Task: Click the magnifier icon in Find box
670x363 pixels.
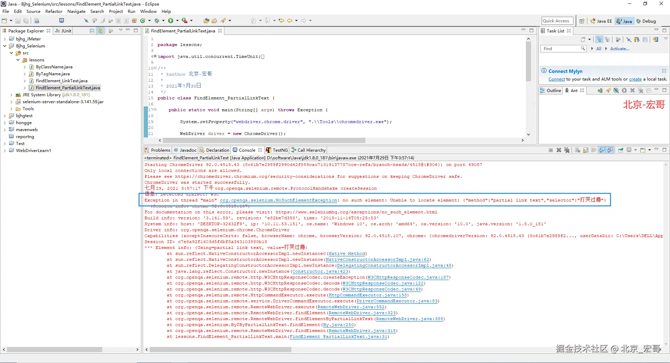Action: (x=583, y=48)
